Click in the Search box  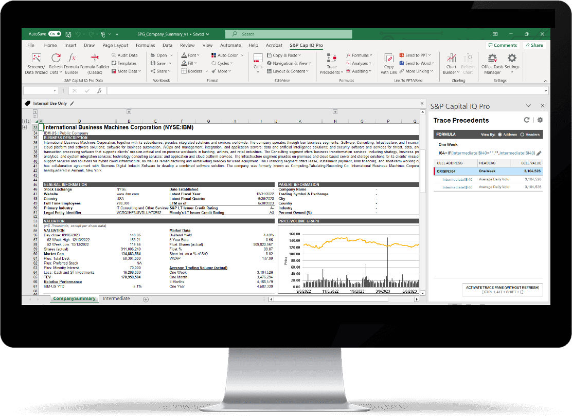point(289,34)
